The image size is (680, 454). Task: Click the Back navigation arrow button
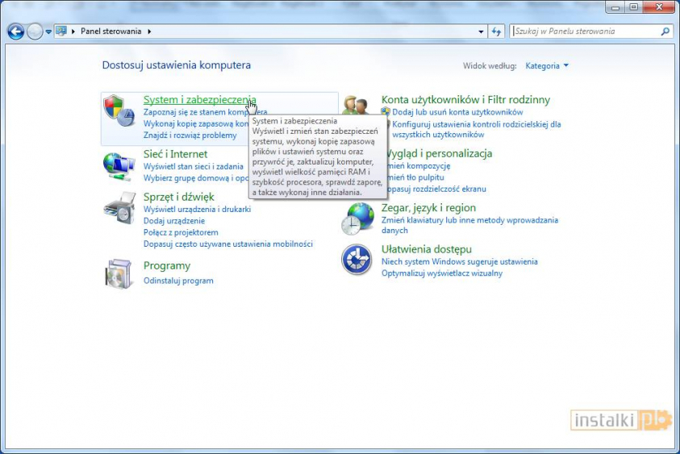(x=15, y=31)
